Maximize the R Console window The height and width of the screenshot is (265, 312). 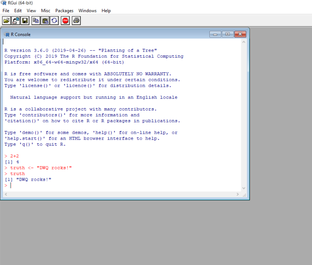[228, 34]
